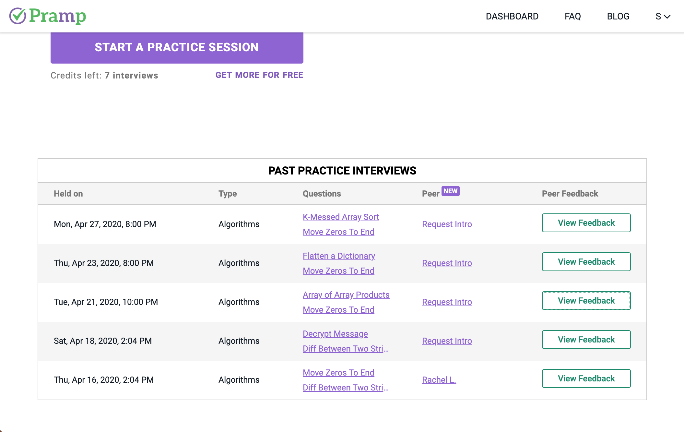Screen dimensions: 684x432
Task: Open the FAQ page
Action: click(x=572, y=17)
